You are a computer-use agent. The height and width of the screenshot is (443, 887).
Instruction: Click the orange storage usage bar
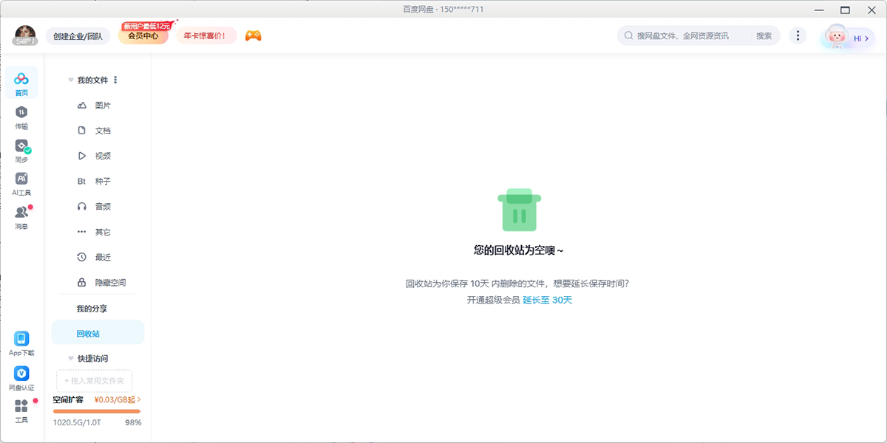97,411
